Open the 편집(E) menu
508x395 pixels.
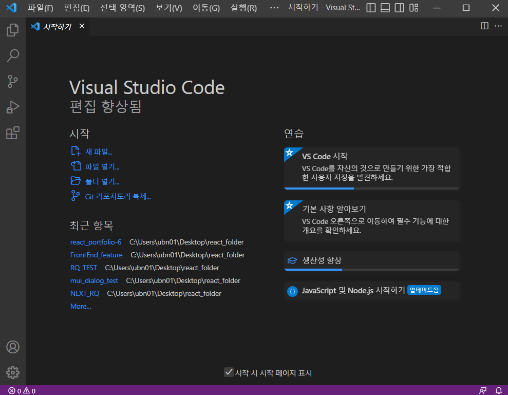pos(77,8)
